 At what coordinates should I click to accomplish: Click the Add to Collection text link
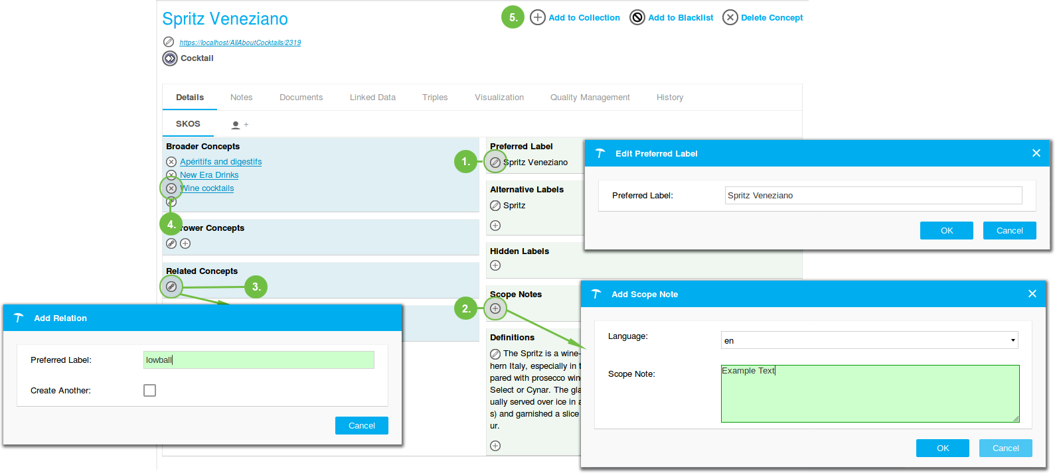584,18
